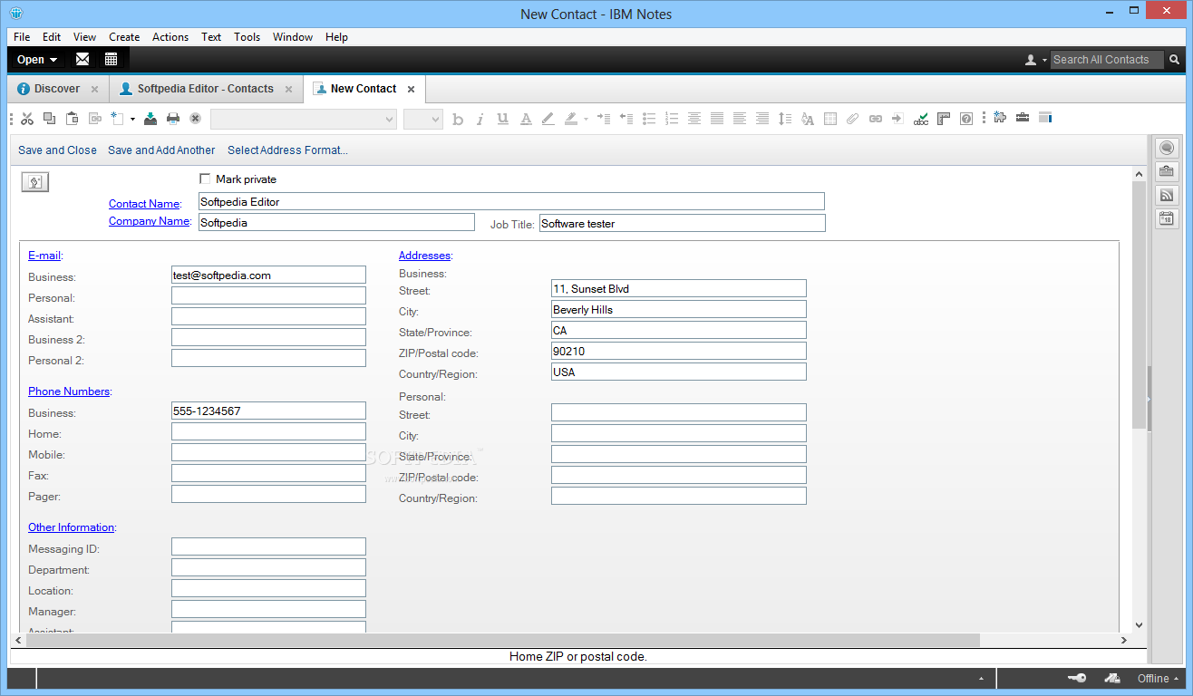The image size is (1193, 696).
Task: Click the E-mail section link
Action: (x=44, y=256)
